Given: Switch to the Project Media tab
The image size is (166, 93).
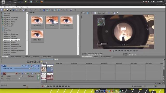Looking at the screenshot, I should click(47, 57).
